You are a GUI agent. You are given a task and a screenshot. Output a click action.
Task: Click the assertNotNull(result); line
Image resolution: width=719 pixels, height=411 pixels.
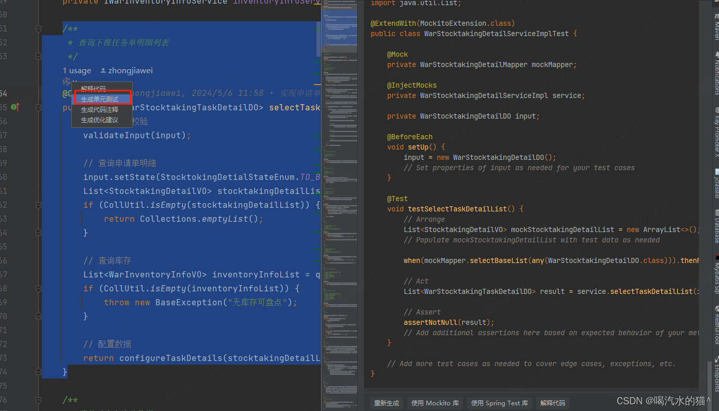tap(449, 322)
